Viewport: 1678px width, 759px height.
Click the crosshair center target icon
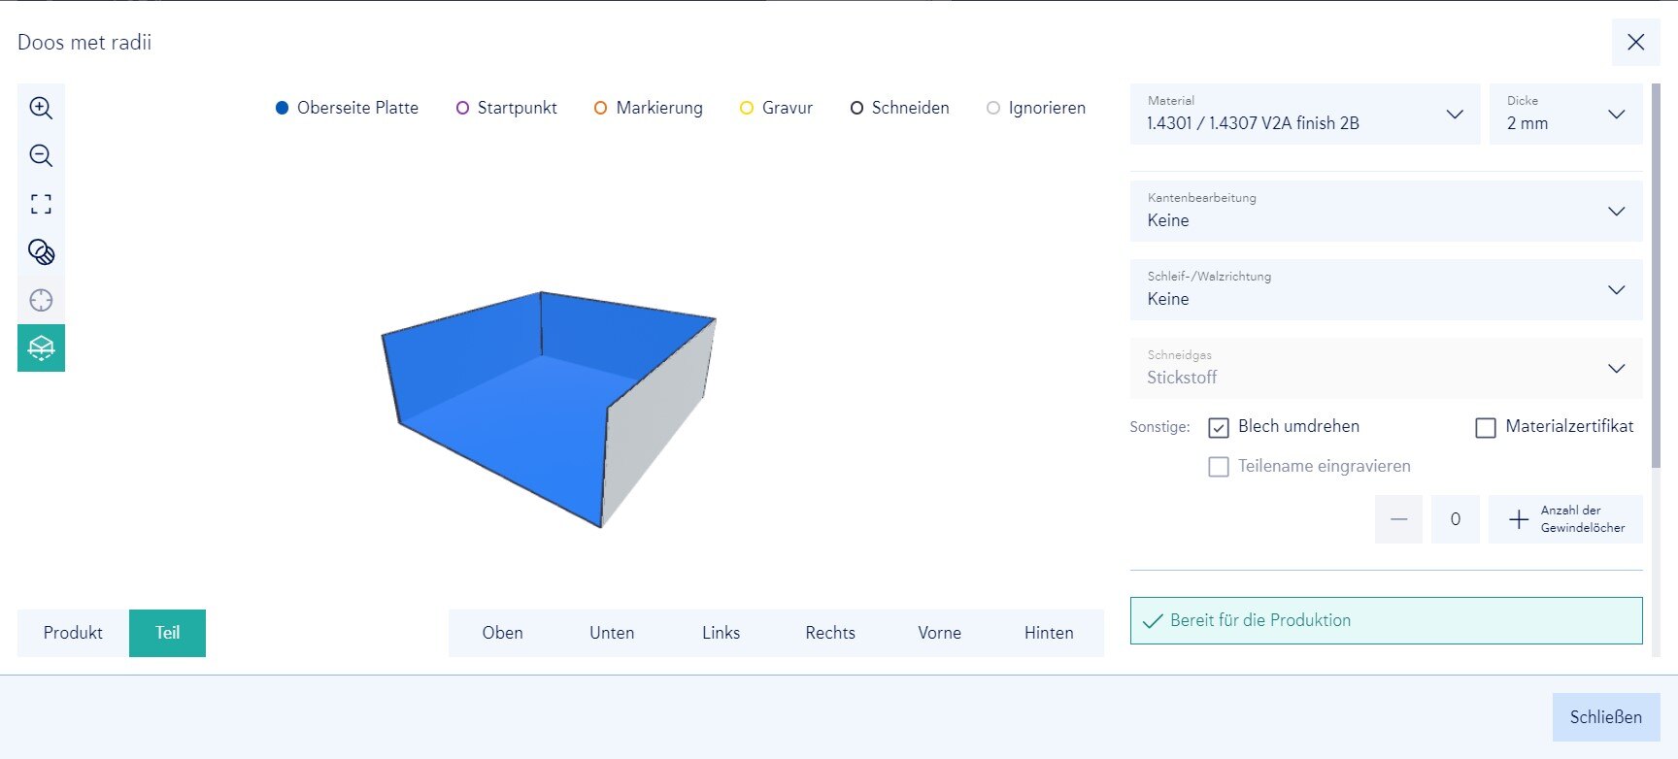[x=41, y=300]
